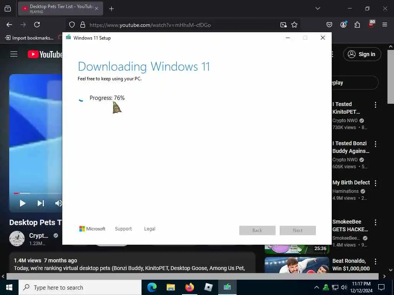Click the Back button in Windows 11 Setup
The width and height of the screenshot is (394, 295).
pyautogui.click(x=257, y=230)
